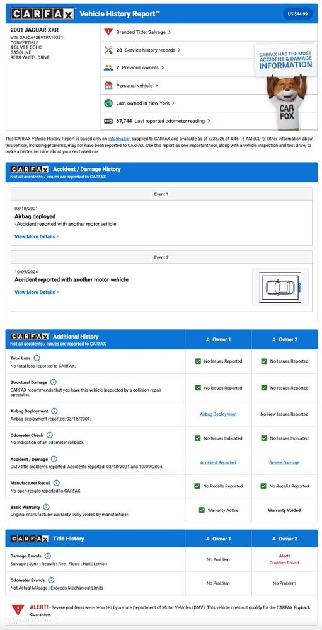322x630 pixels.
Task: Select Owner 2 column in Additional History
Action: [284, 339]
